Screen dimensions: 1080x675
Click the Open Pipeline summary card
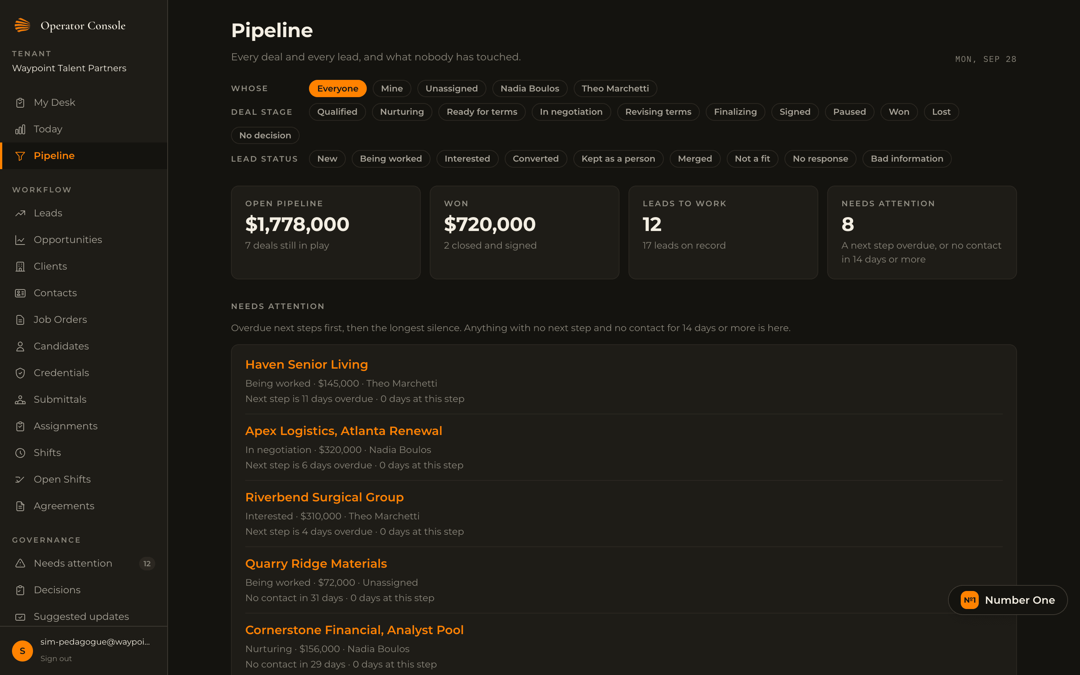[326, 232]
